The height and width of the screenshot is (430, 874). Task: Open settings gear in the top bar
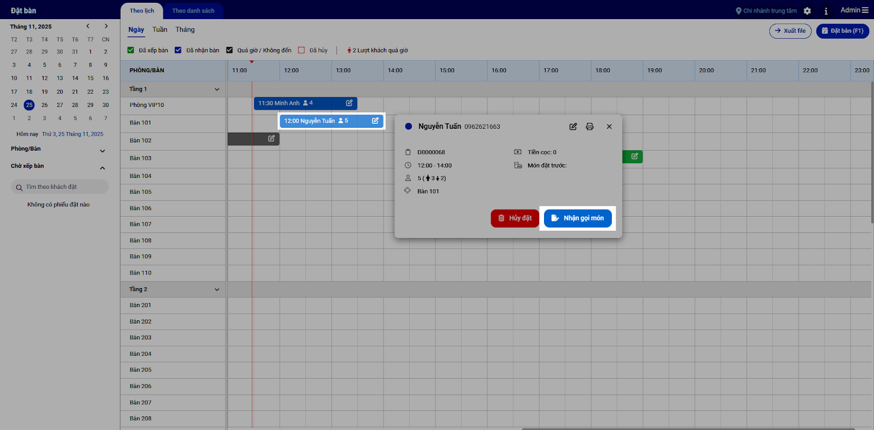[807, 11]
